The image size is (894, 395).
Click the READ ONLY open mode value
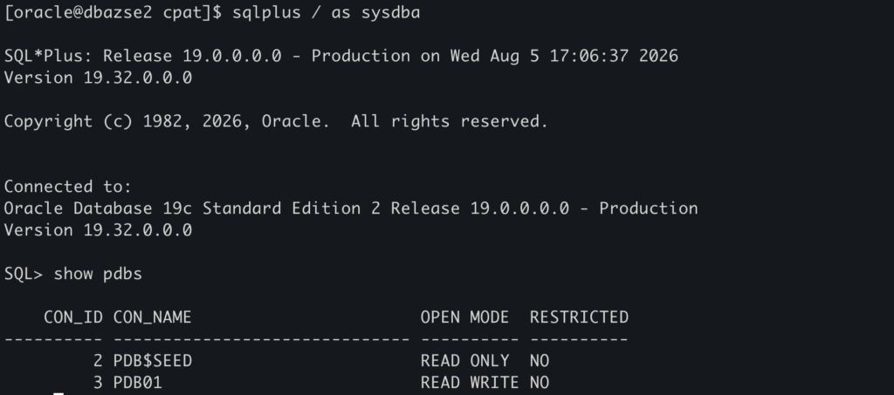click(x=464, y=361)
